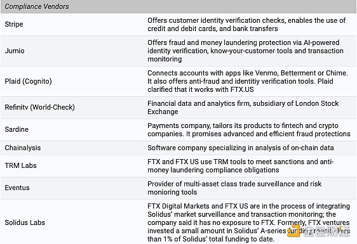This screenshot has height=244, width=357.
Task: Click the on-chain data analysis description
Action: pos(241,148)
